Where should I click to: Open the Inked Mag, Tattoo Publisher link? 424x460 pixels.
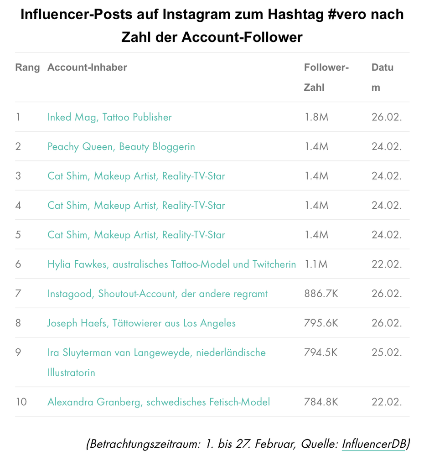(x=109, y=117)
